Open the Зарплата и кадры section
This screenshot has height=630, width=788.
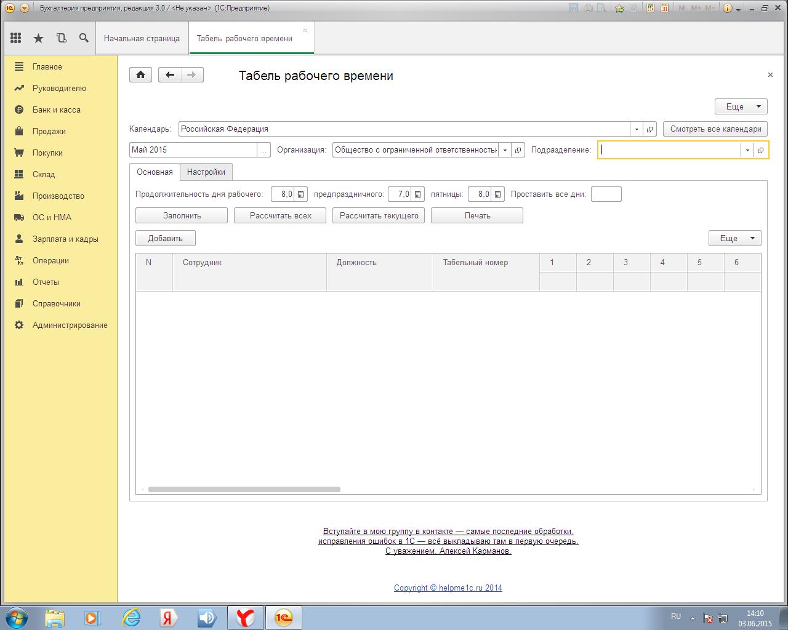65,239
